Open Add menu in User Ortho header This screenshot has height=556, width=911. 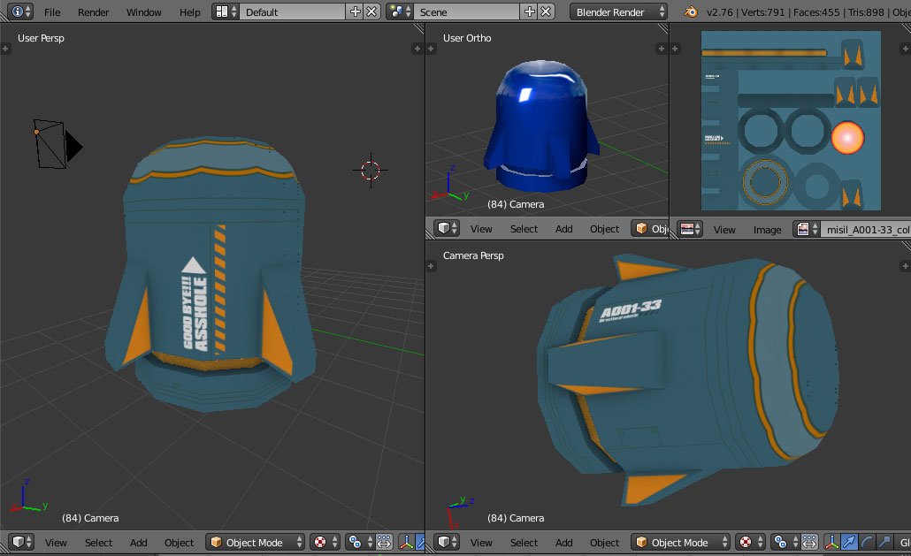pos(563,229)
